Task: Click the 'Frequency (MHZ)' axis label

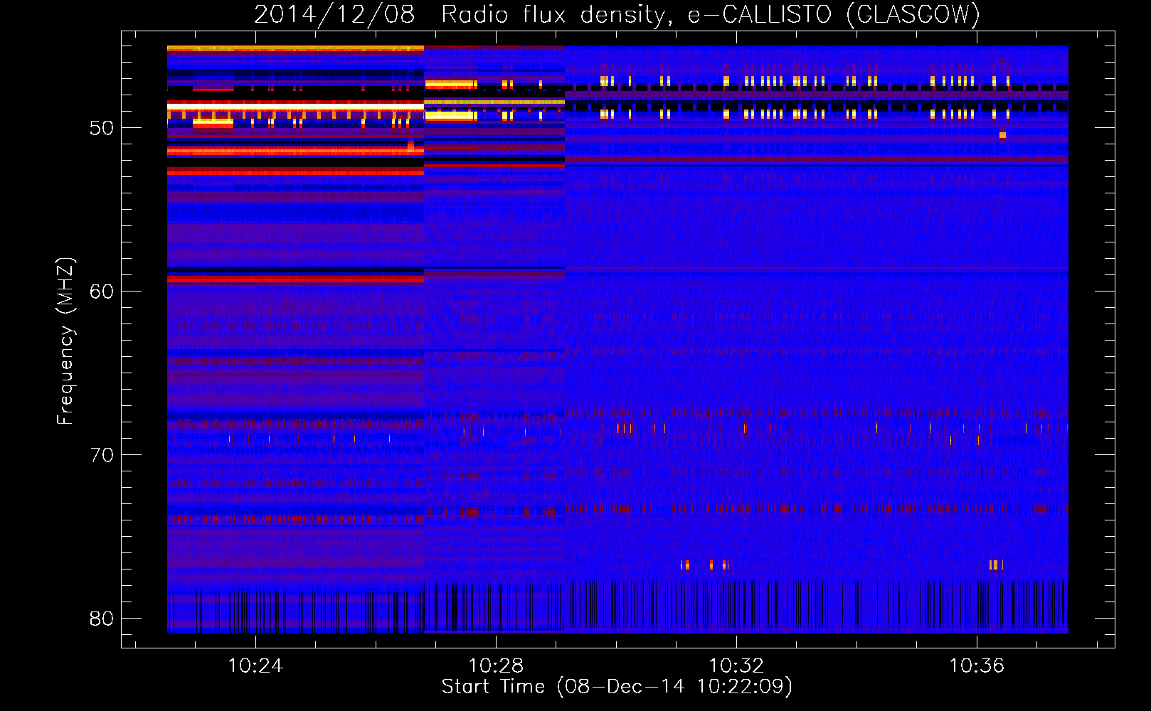Action: pos(65,341)
